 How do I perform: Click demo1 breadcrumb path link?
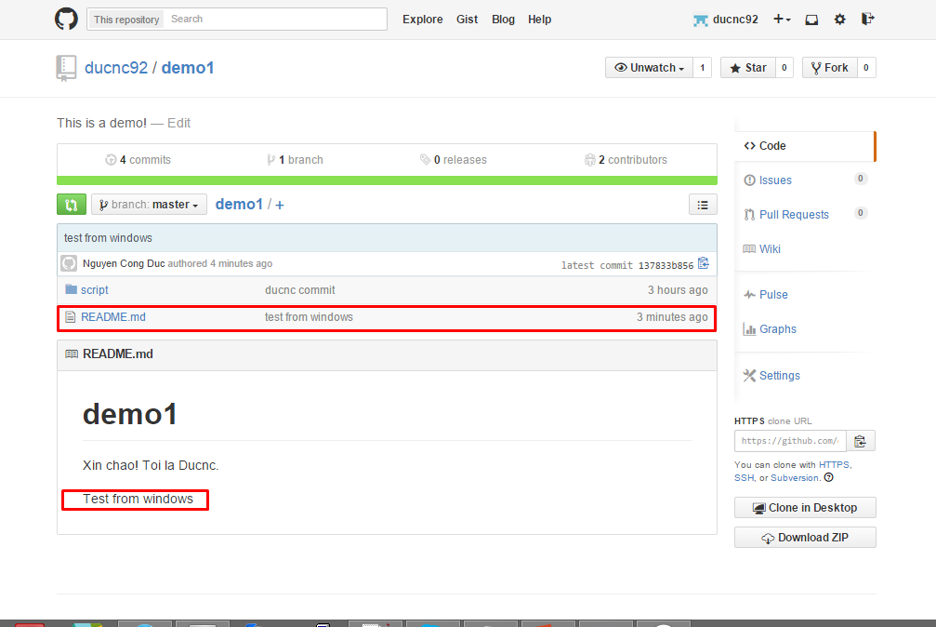tap(239, 205)
